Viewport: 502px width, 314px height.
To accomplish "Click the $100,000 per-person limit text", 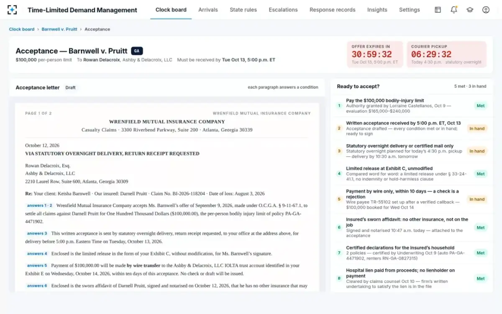I will tap(44, 60).
